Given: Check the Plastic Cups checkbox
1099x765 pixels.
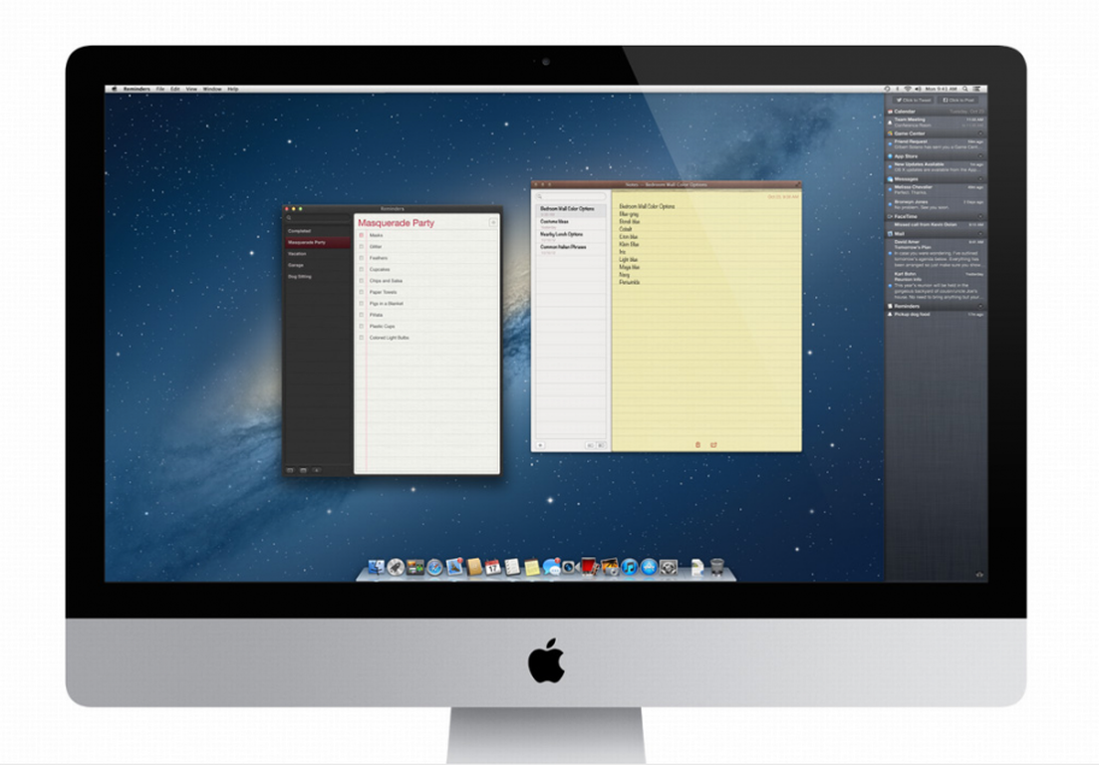Looking at the screenshot, I should click(362, 327).
